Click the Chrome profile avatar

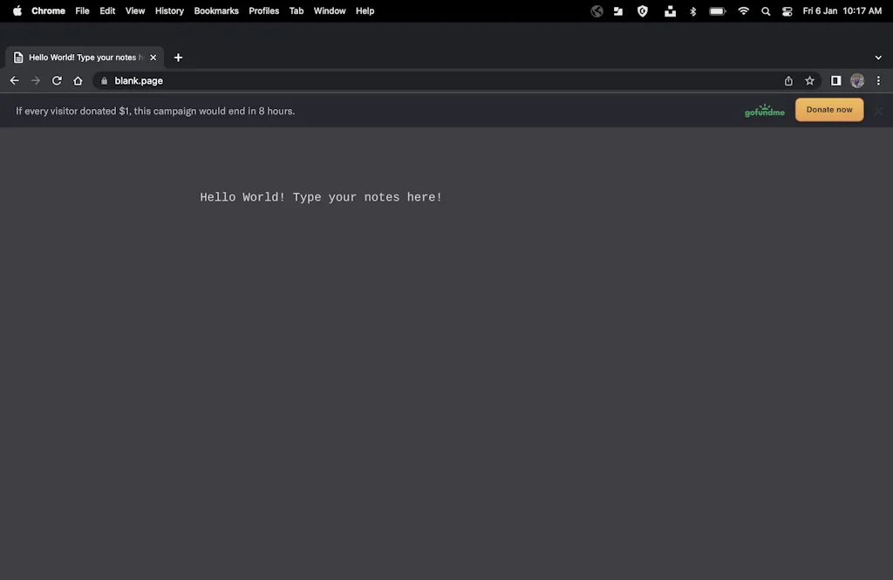click(x=856, y=80)
